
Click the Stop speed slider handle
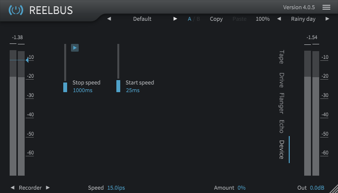tap(65, 87)
